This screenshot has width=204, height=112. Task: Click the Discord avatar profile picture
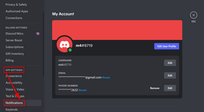(64, 44)
